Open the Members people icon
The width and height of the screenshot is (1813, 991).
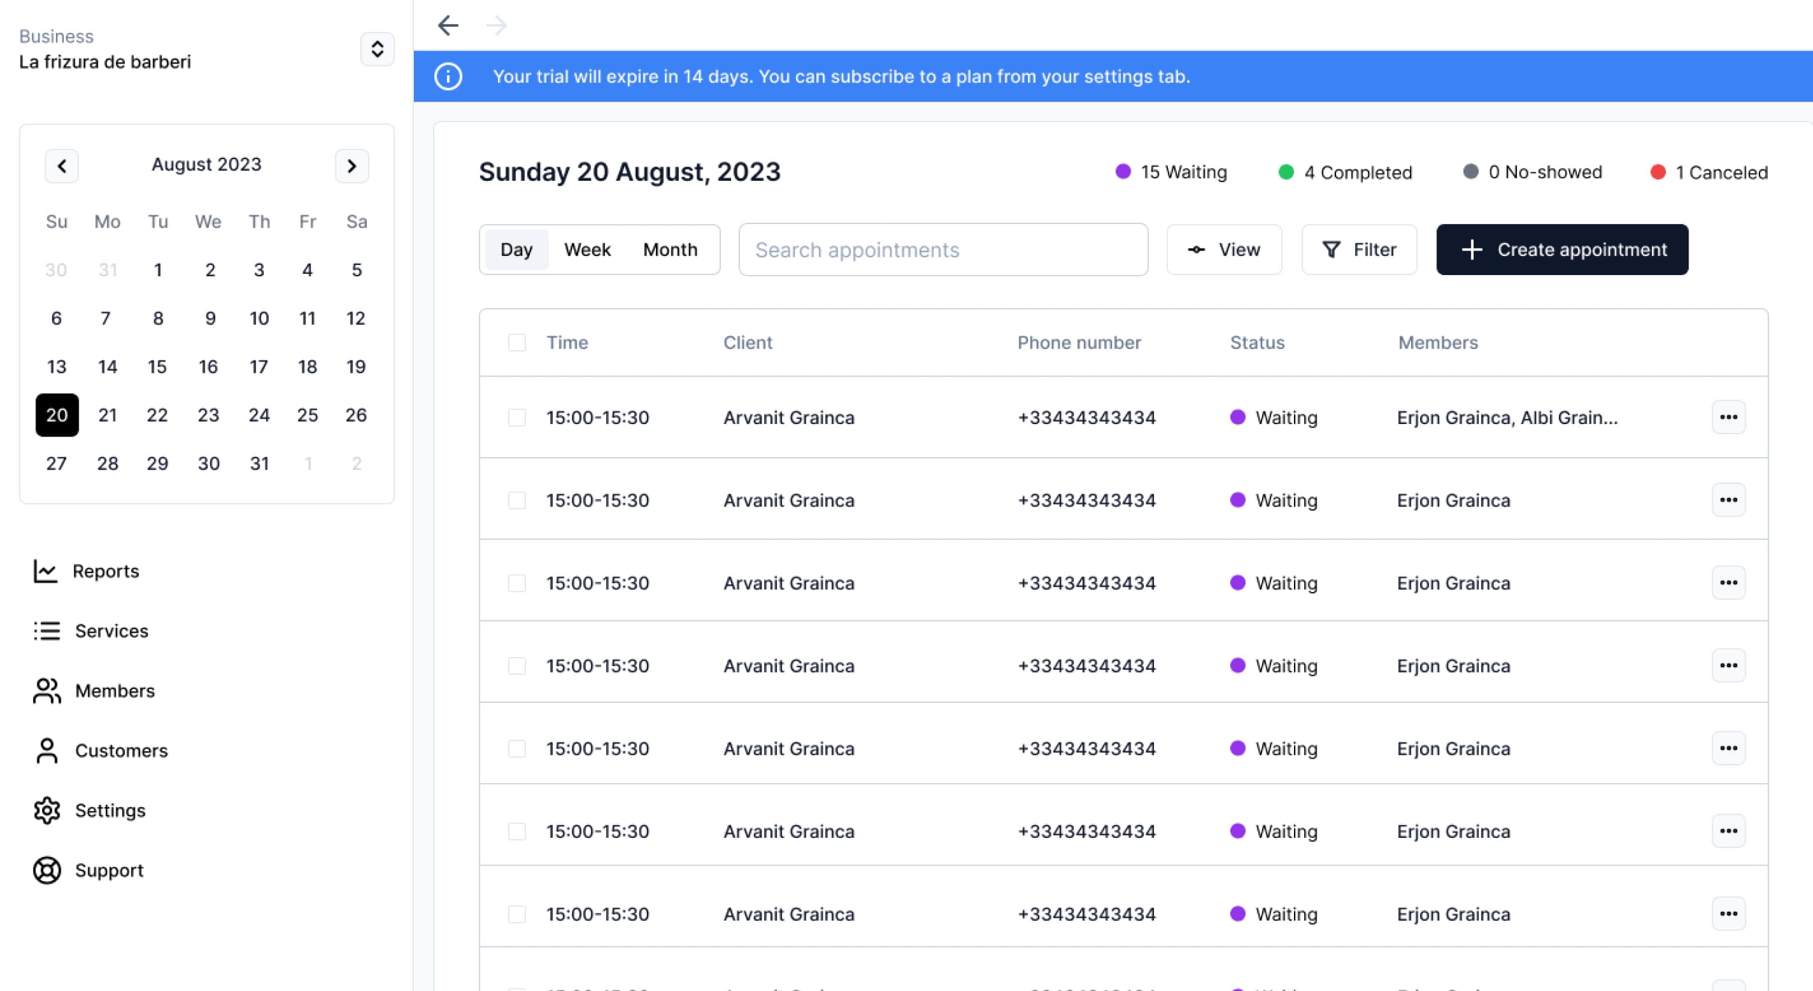tap(46, 691)
